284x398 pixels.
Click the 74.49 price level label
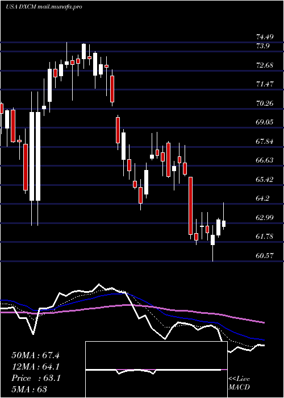(x=265, y=37)
